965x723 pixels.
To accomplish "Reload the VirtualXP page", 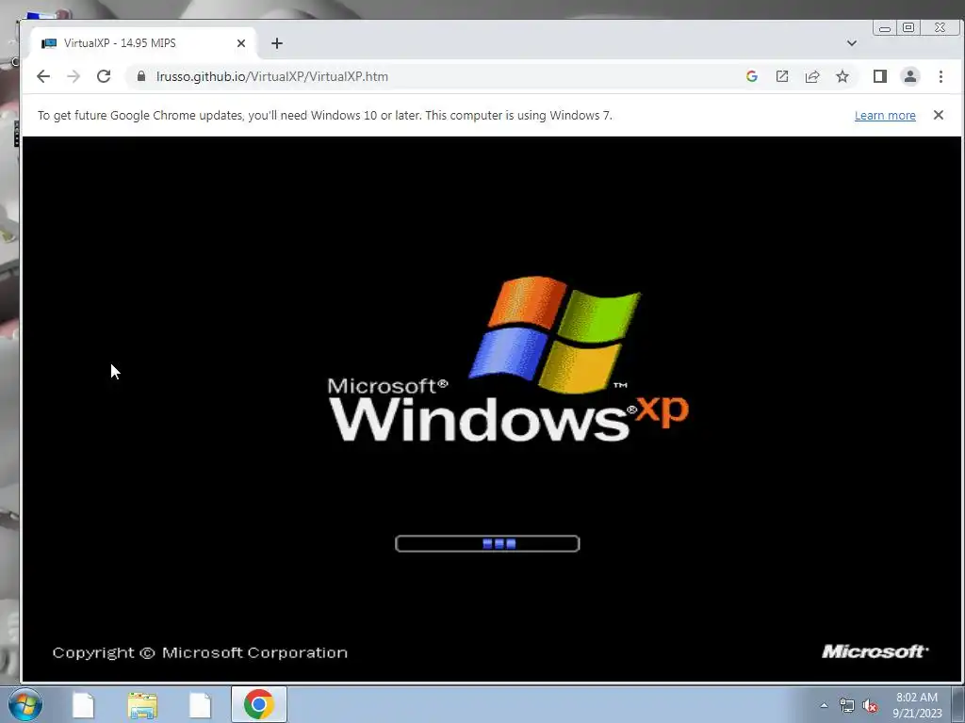I will pyautogui.click(x=104, y=76).
